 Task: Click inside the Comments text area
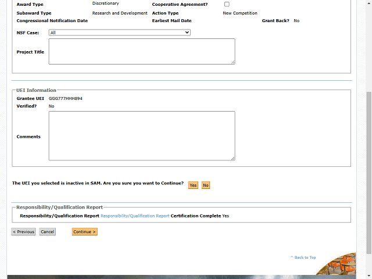(142, 135)
